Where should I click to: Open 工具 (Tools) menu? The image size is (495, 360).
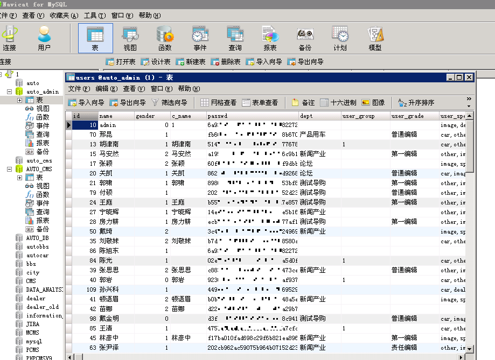(x=95, y=16)
